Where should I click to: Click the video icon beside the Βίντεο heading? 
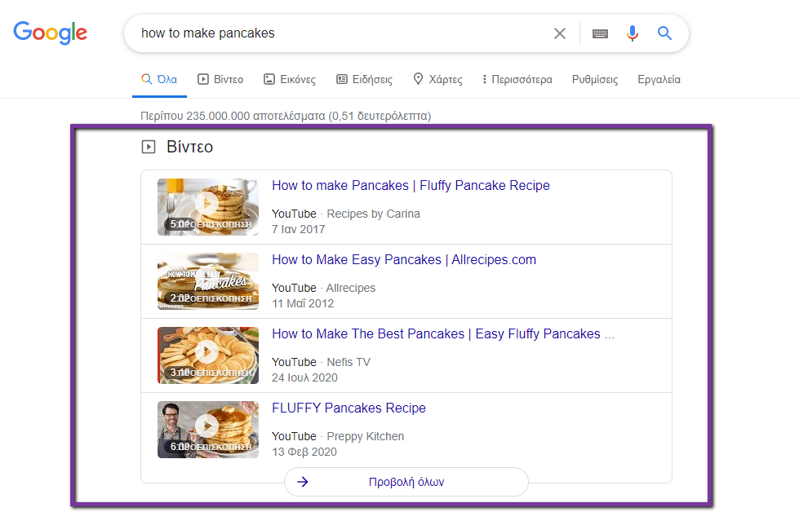[149, 147]
